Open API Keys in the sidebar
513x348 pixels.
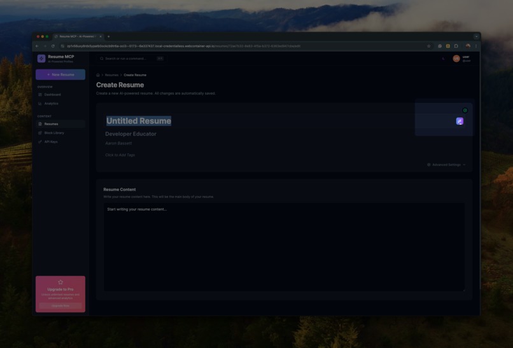(x=60, y=142)
